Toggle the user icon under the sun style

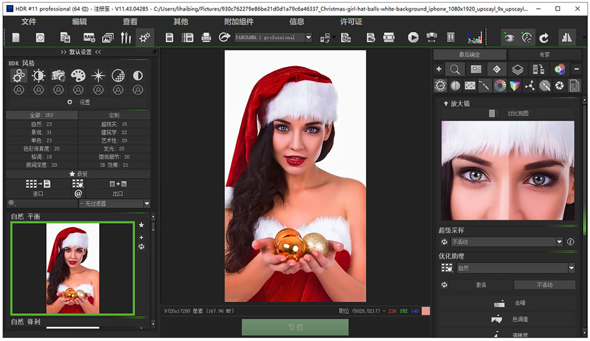pyautogui.click(x=38, y=90)
